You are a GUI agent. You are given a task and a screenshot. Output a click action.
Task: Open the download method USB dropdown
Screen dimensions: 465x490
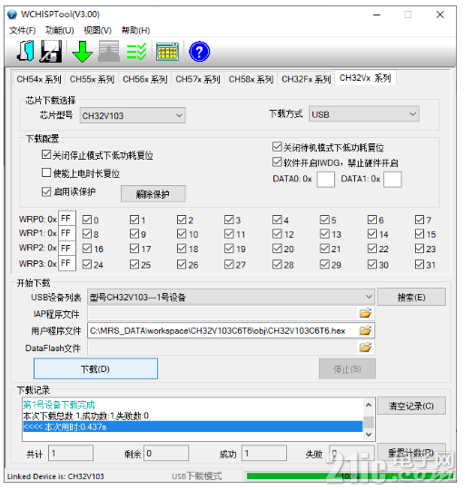(364, 114)
